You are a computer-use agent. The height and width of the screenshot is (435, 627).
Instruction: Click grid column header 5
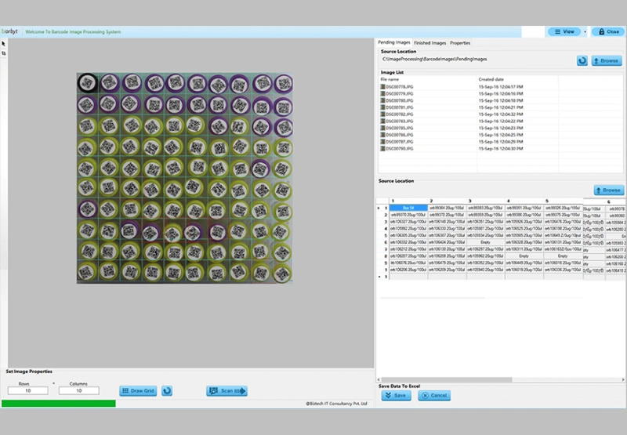click(x=563, y=201)
